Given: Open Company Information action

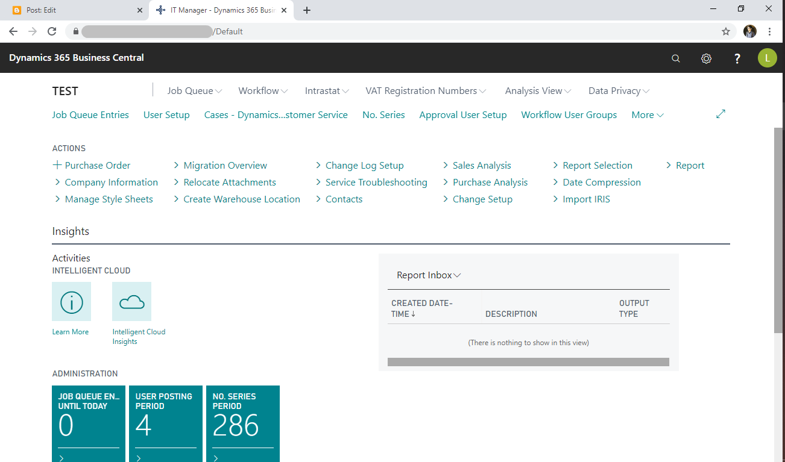Looking at the screenshot, I should 106,183.
